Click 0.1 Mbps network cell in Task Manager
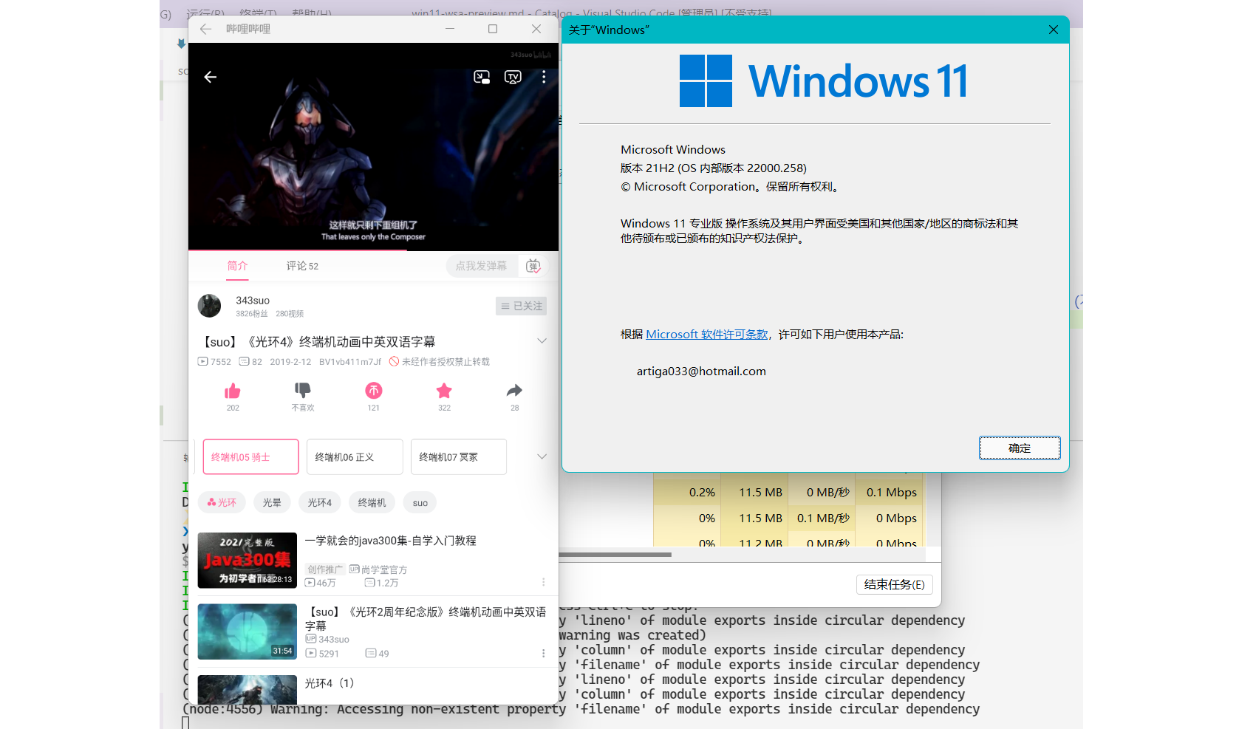This screenshot has width=1256, height=729. click(x=890, y=493)
